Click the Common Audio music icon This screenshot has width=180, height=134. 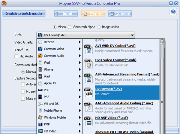pyautogui.click(x=40, y=56)
